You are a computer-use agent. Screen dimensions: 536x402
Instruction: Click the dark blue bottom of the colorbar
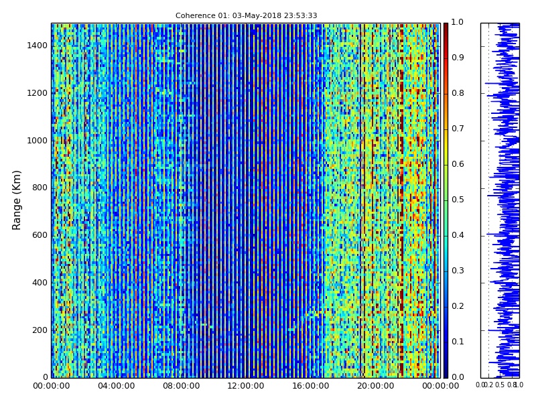[x=446, y=373]
